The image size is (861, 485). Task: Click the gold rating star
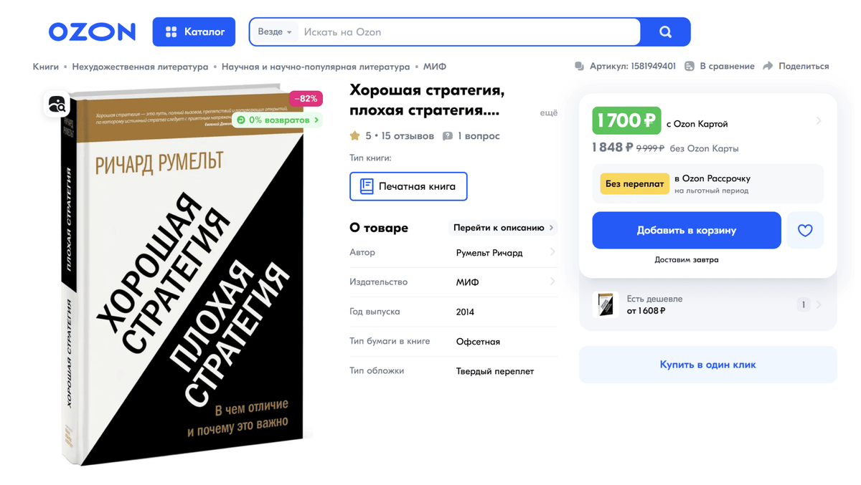pos(354,135)
